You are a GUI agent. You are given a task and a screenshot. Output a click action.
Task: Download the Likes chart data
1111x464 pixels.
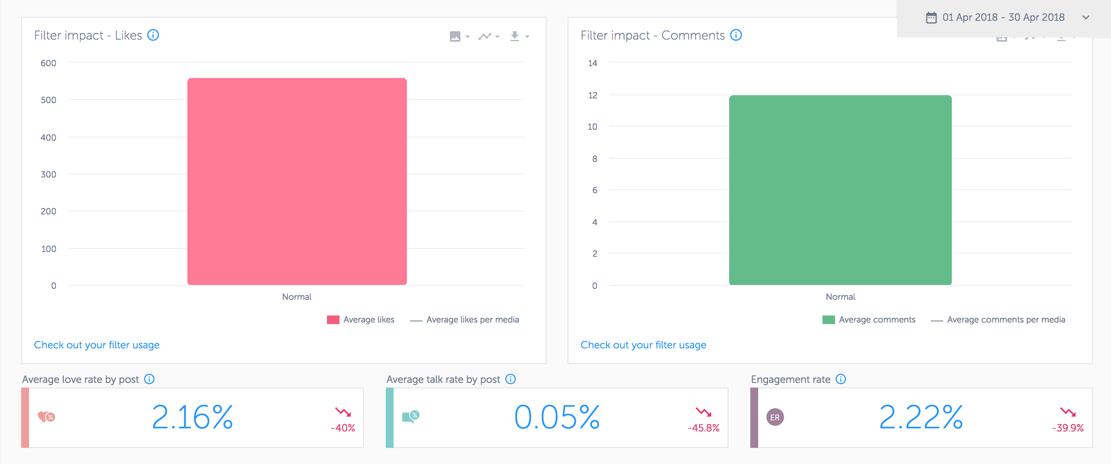click(x=514, y=36)
